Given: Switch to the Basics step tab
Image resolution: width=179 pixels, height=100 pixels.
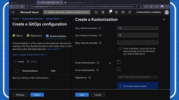Looking at the screenshot, I should pos(17,36).
